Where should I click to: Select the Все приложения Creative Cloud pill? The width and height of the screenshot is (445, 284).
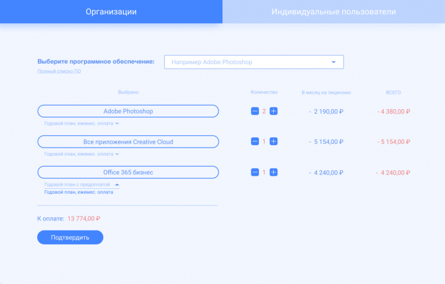click(128, 142)
